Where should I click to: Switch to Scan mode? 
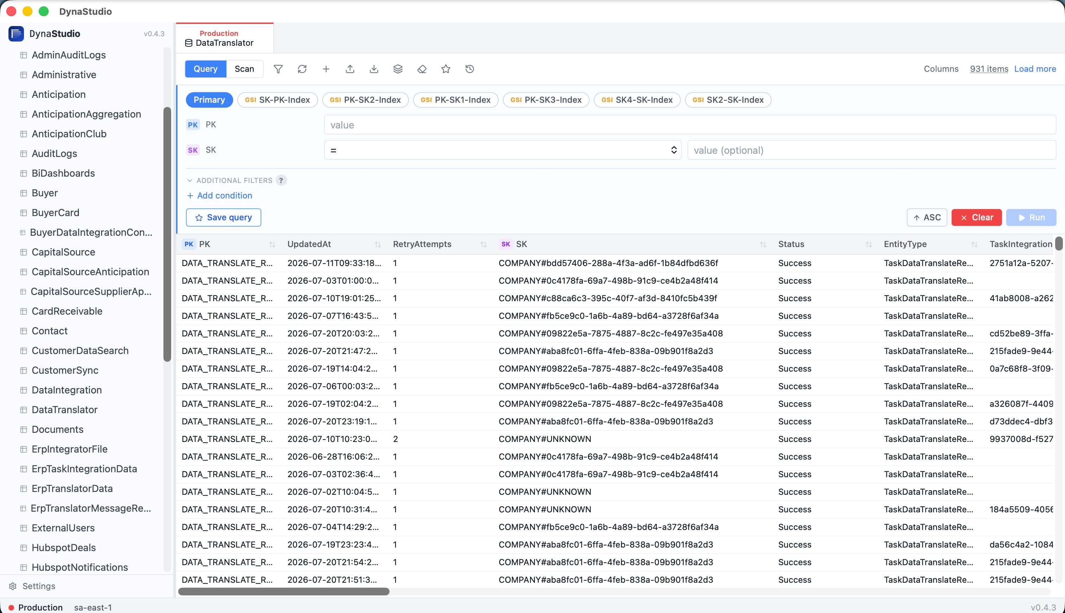point(244,69)
